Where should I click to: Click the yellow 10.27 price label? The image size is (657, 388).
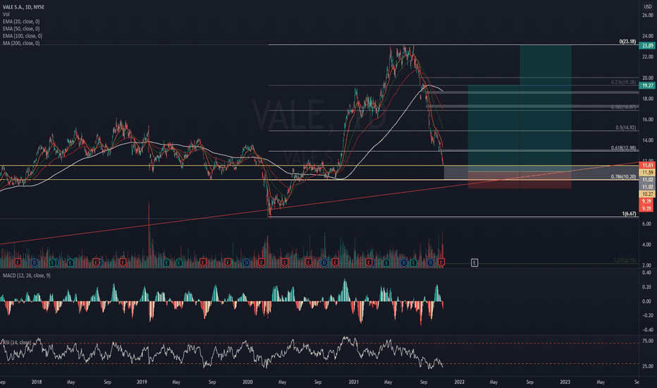[647, 194]
